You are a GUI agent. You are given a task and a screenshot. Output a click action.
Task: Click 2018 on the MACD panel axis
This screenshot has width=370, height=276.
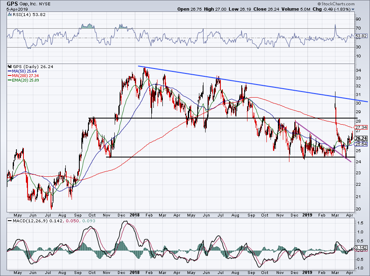134,272
